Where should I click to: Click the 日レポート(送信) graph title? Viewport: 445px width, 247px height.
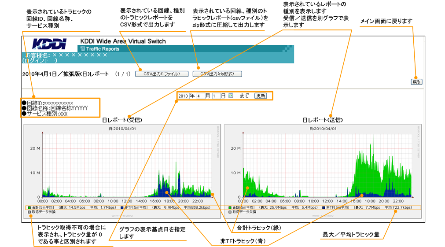pyautogui.click(x=323, y=120)
